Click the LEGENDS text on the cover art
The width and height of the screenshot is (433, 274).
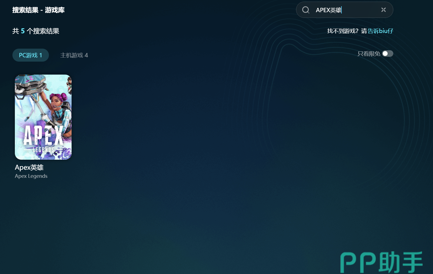(43, 150)
